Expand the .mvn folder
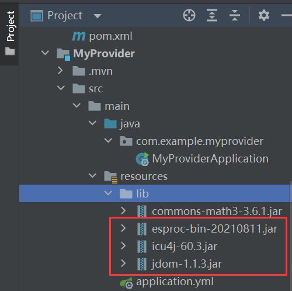 point(61,71)
